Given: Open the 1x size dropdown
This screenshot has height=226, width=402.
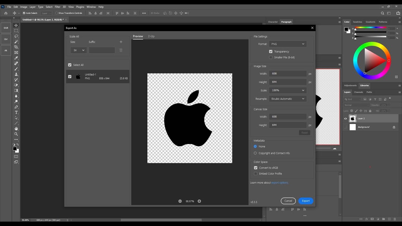Looking at the screenshot, I should pos(79,50).
